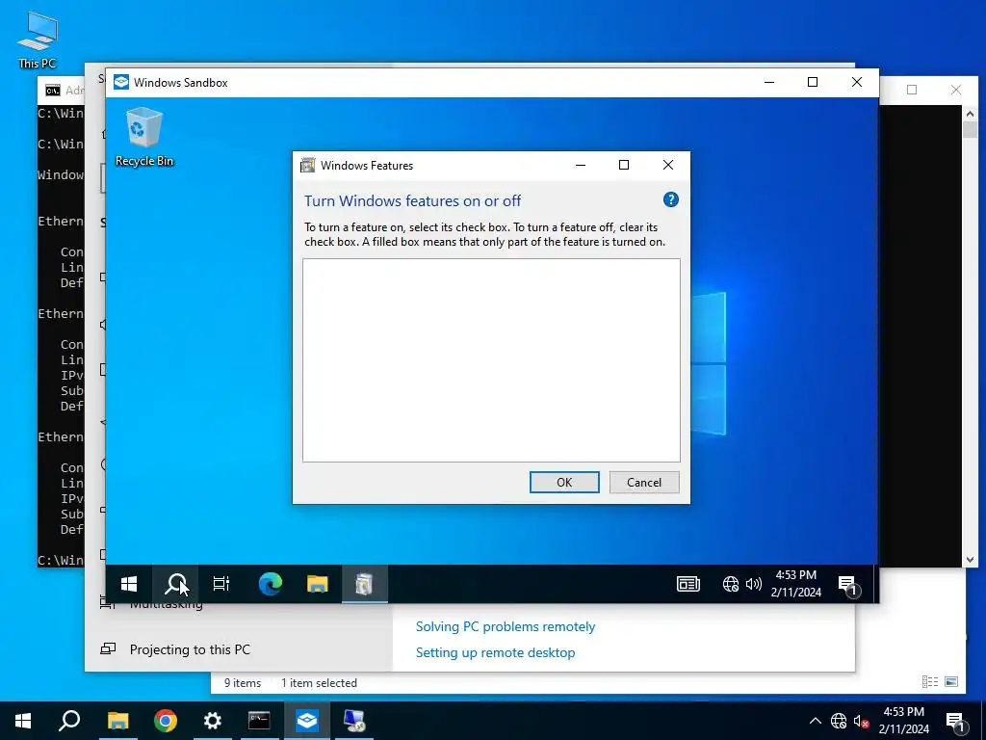The image size is (986, 740).
Task: Launch Google Chrome from host taskbar
Action: pos(166,721)
